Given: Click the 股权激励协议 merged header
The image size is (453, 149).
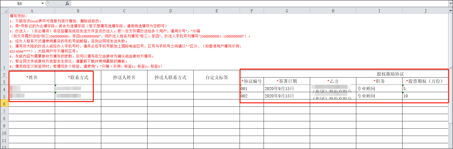Looking at the screenshot, I should [344, 74].
